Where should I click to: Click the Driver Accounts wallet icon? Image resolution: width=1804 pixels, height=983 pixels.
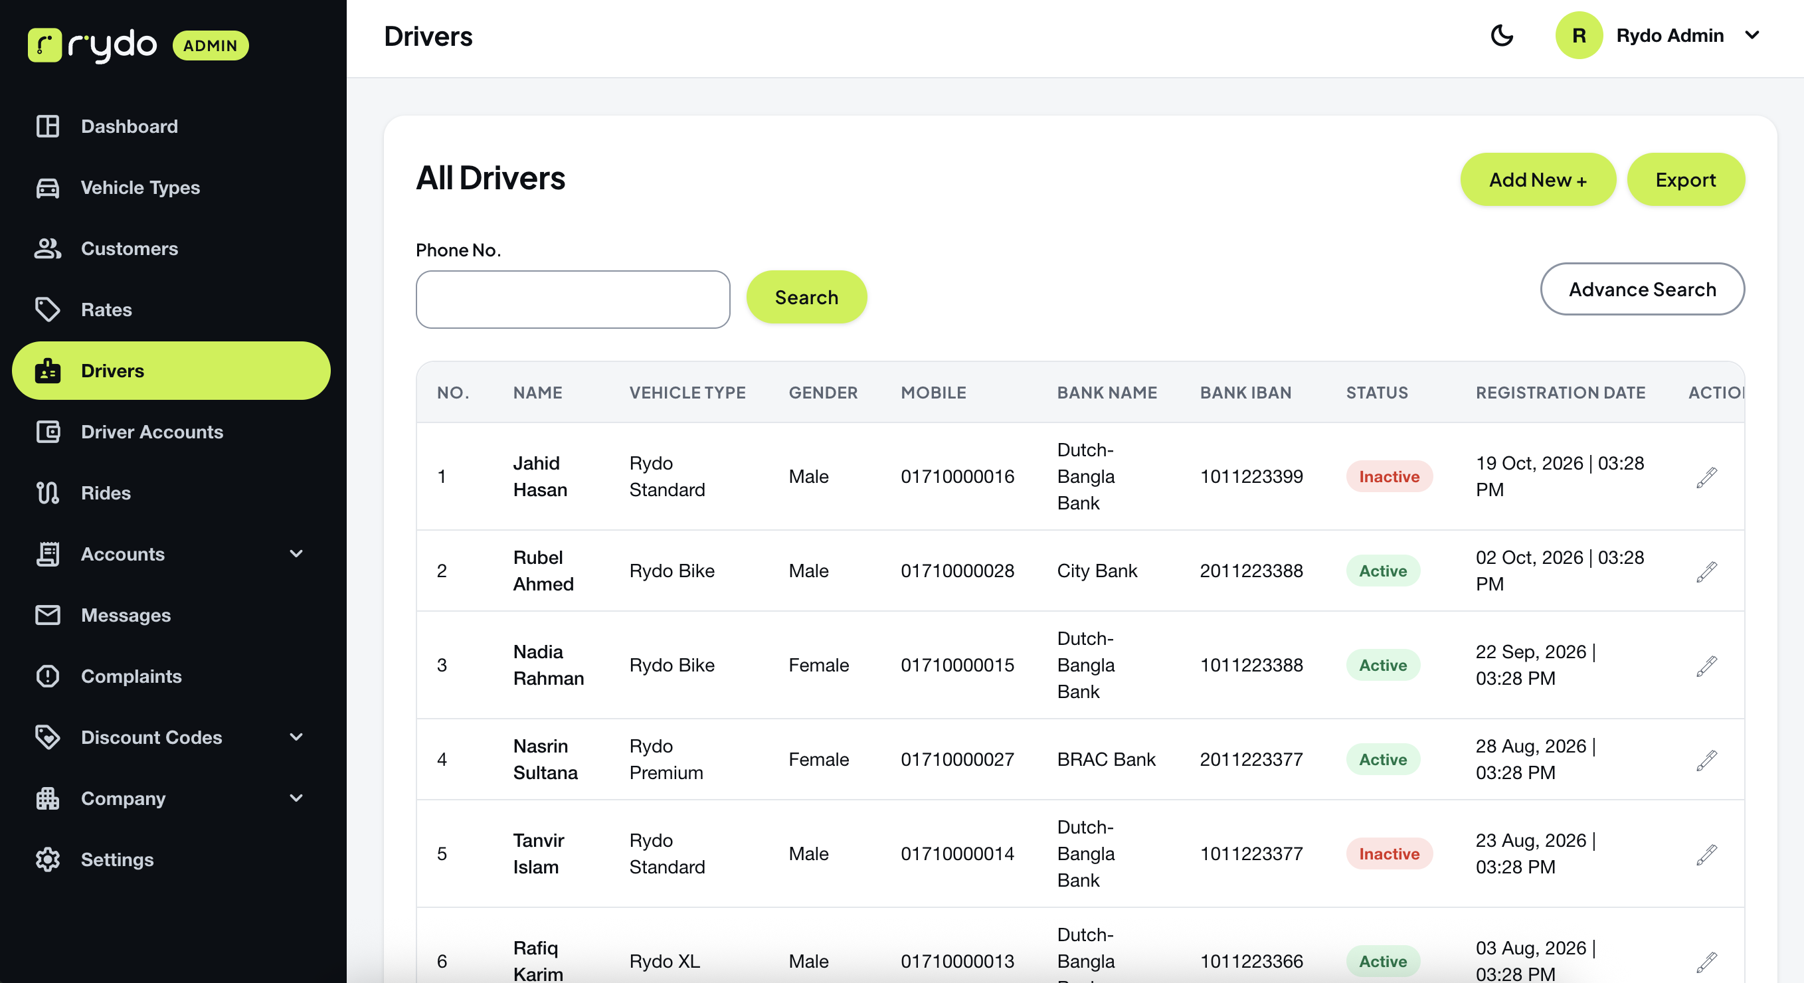pyautogui.click(x=48, y=432)
